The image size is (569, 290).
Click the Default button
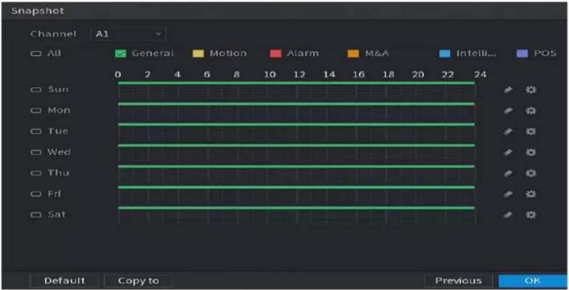(64, 281)
